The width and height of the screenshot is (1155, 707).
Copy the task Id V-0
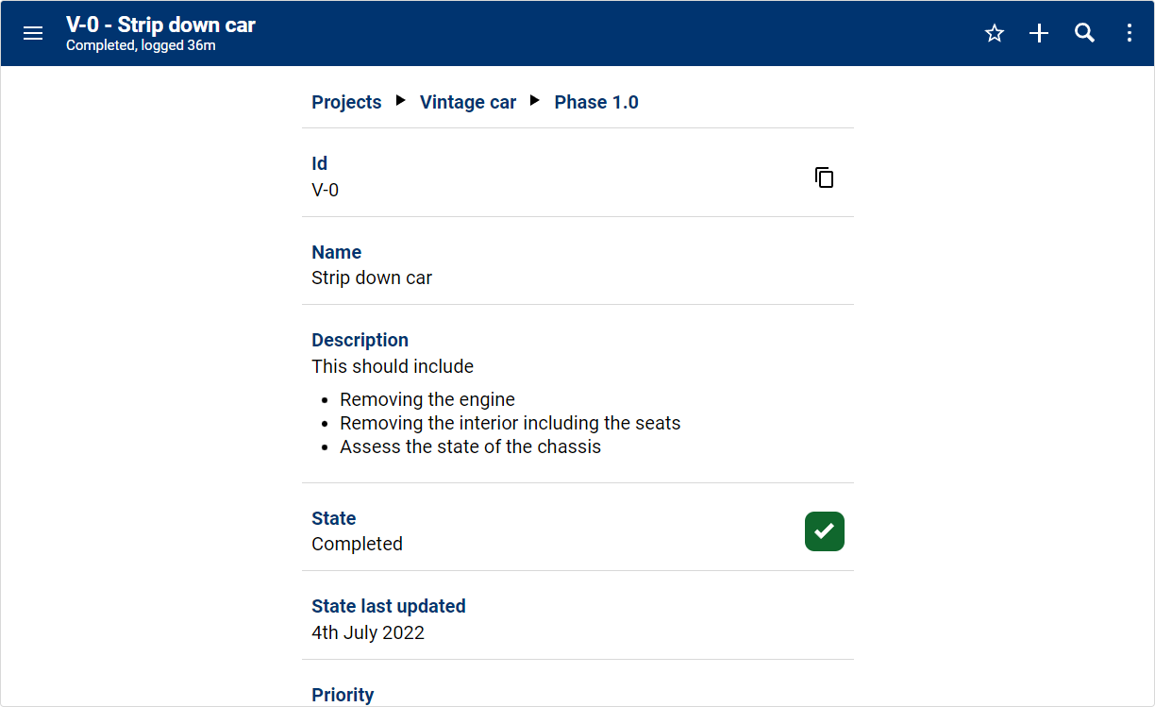point(824,177)
